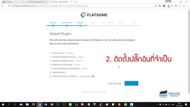This screenshot has width=190, height=107.
Task: Click the Flatsome logo
Action: (94, 15)
